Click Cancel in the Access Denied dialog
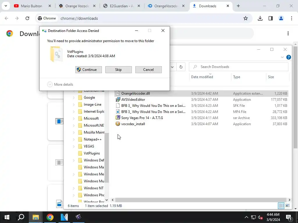Image resolution: width=298 pixels, height=223 pixels. click(148, 70)
